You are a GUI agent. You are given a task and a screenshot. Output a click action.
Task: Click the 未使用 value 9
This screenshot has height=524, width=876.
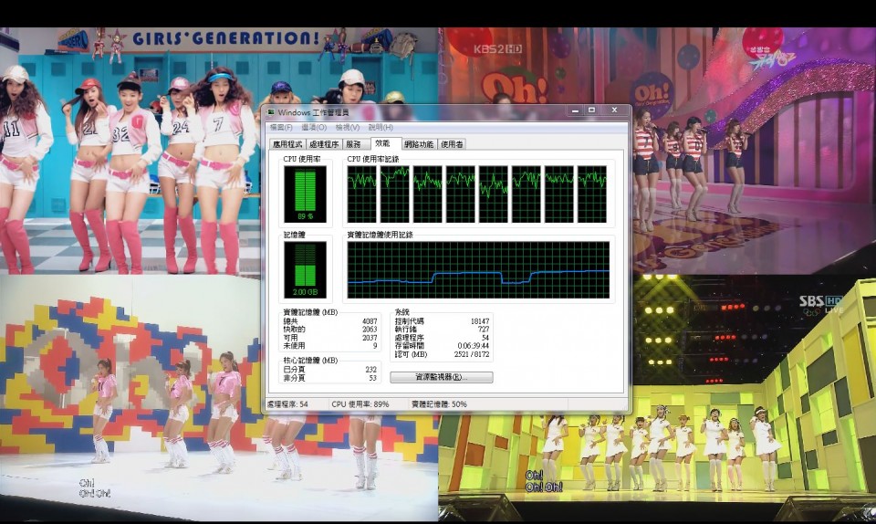pos(375,346)
